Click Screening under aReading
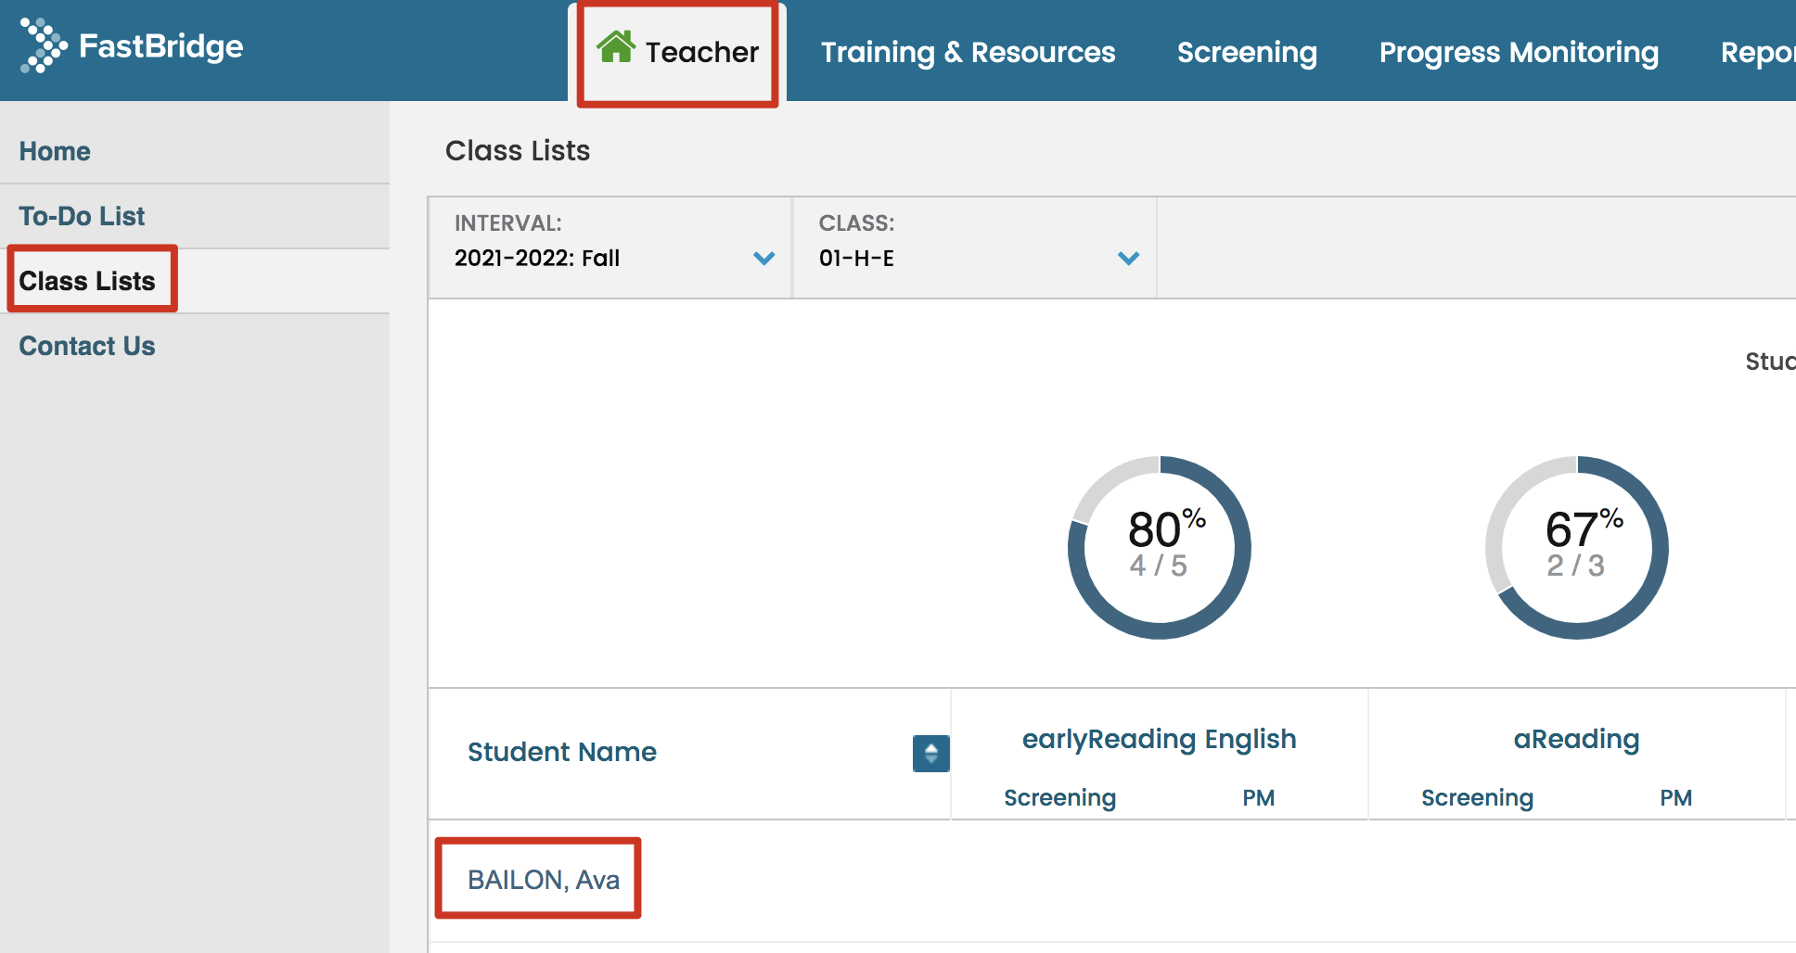The image size is (1796, 953). (x=1477, y=797)
